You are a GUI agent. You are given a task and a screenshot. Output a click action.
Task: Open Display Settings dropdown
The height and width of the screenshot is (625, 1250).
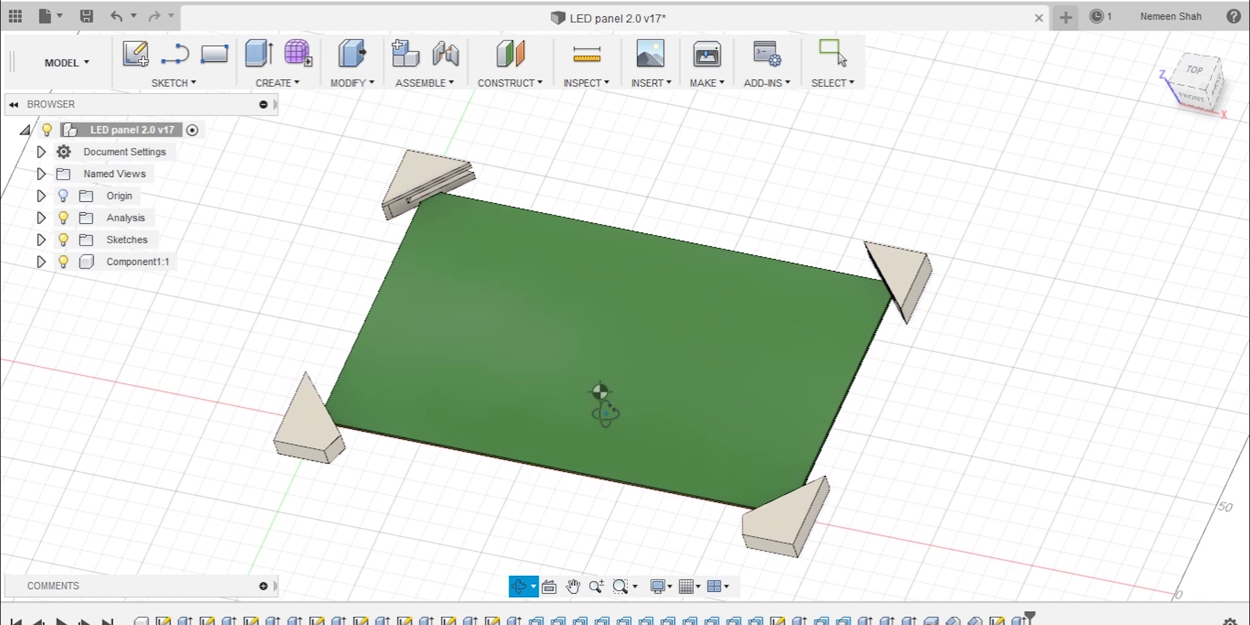pos(661,587)
